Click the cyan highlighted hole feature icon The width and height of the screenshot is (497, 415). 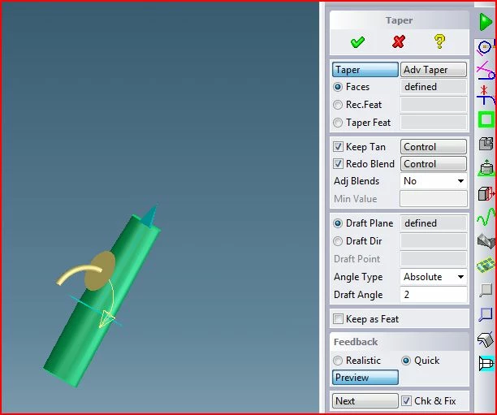486,363
